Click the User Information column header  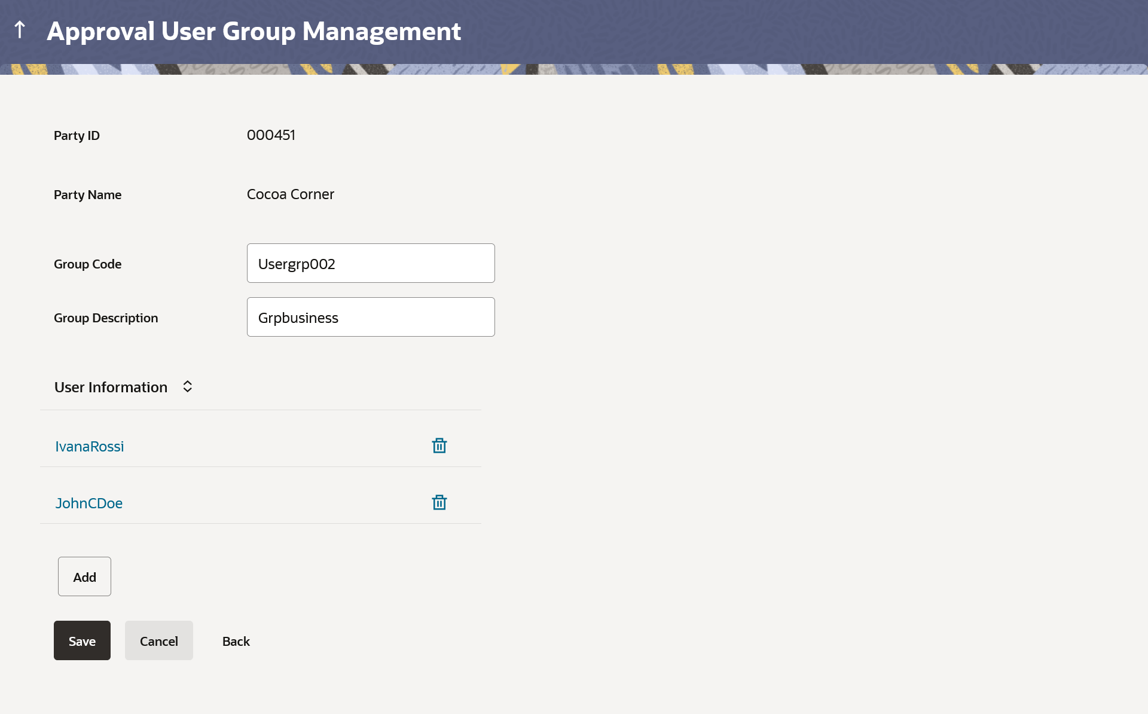click(x=111, y=387)
